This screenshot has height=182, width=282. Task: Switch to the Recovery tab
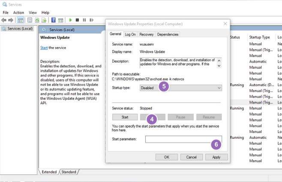click(147, 35)
